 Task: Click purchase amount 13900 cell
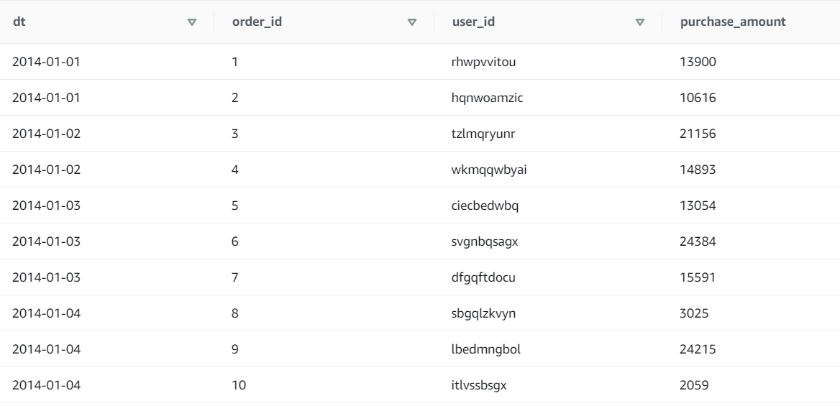[x=698, y=62]
